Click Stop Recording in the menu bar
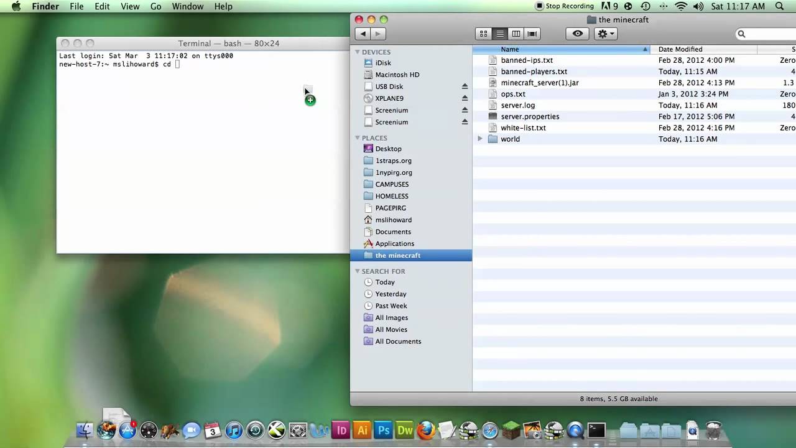Image resolution: width=796 pixels, height=448 pixels. click(564, 6)
